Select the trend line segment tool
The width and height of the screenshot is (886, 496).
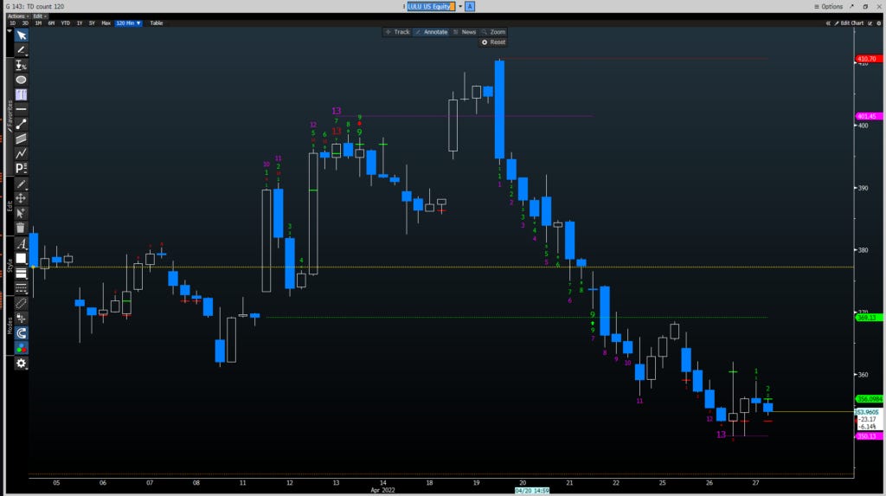21,124
